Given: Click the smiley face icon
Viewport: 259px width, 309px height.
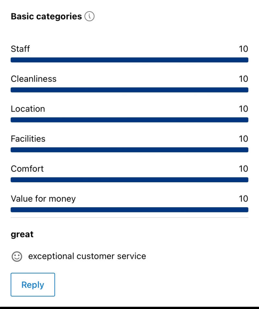Looking at the screenshot, I should tap(17, 257).
